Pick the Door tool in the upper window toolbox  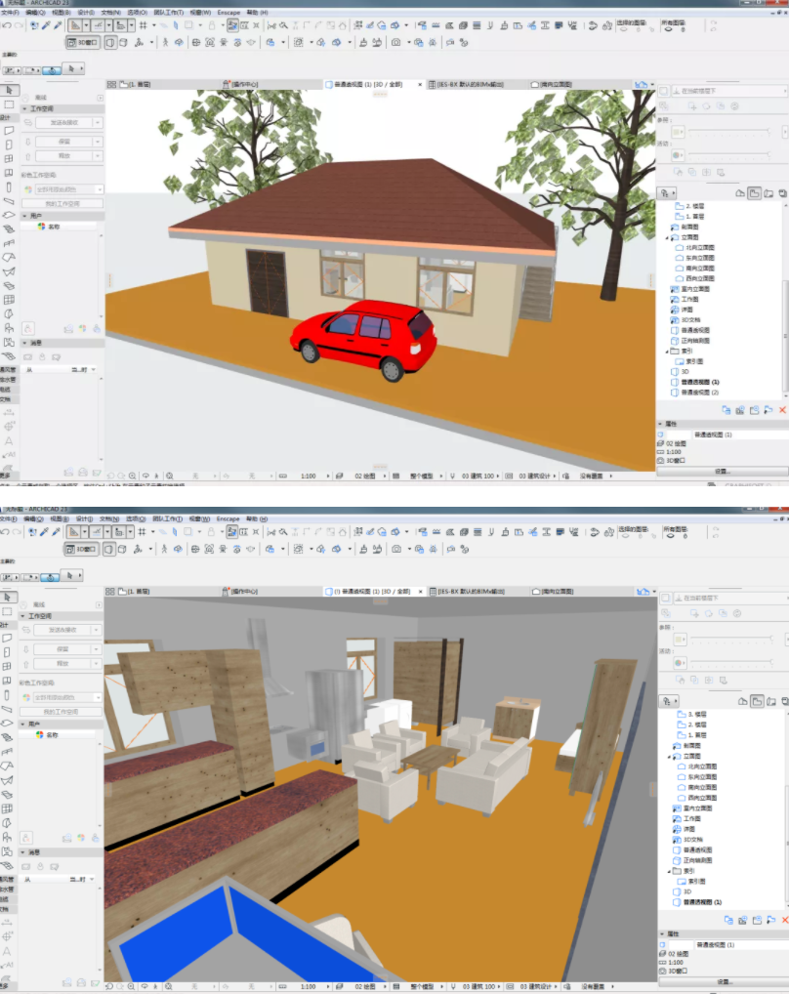tap(9, 145)
